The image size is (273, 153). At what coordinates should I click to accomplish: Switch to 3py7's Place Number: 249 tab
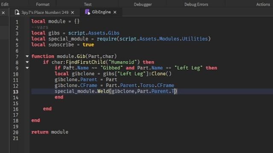(45, 12)
